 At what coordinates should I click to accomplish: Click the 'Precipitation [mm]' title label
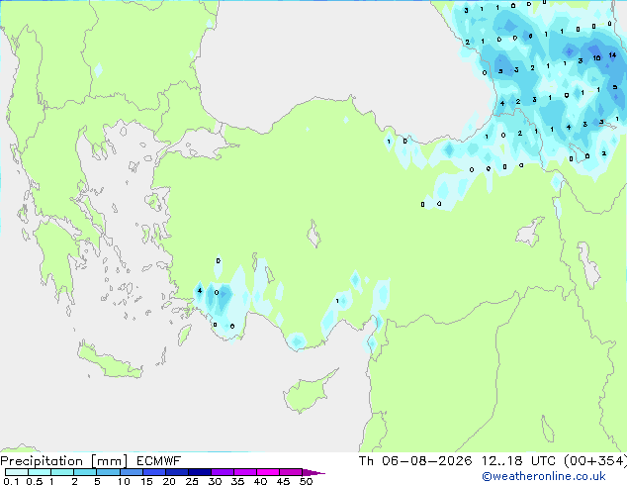(64, 461)
